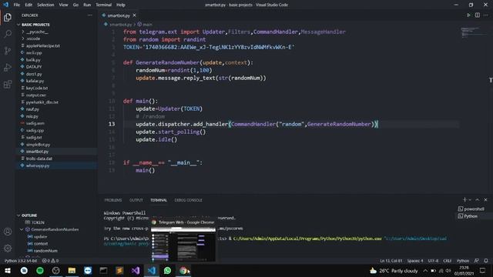This screenshot has height=277, width=493.
Task: Open the Manage gear icon
Action: point(8,248)
